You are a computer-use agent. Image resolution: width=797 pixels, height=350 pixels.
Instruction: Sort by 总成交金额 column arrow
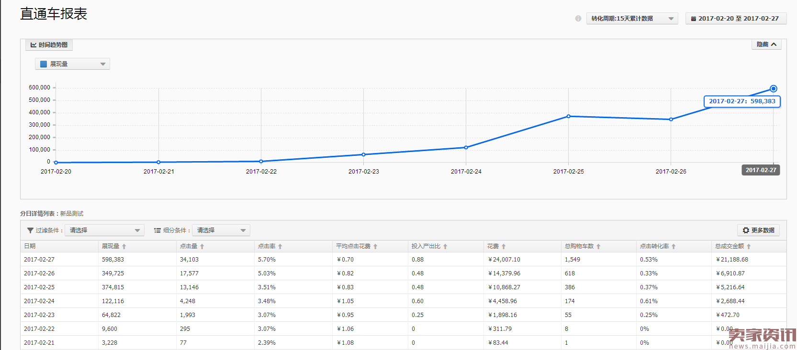[x=749, y=247]
